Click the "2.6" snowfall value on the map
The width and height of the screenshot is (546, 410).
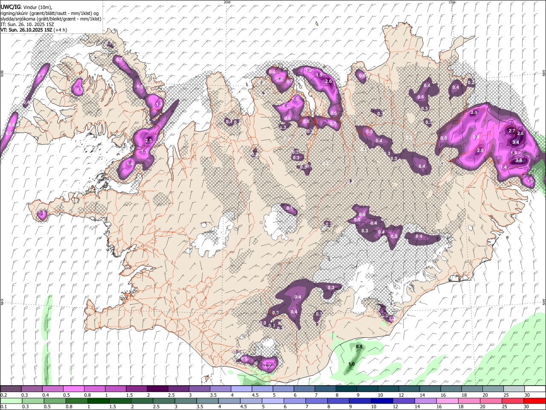pos(328,81)
